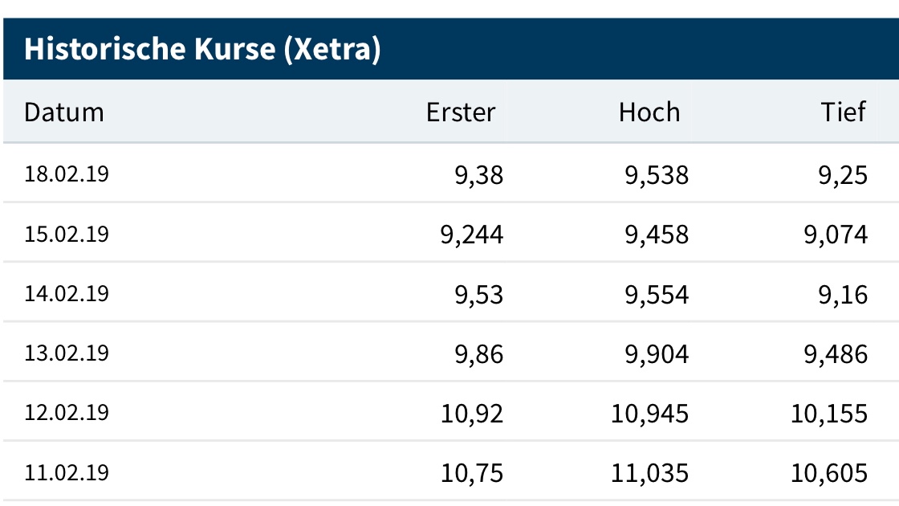Select the 12.02.19 date row

67,412
